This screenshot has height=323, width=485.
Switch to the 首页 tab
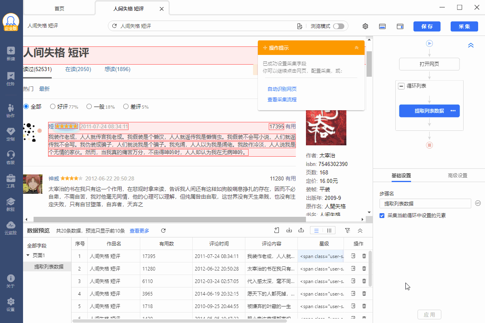pyautogui.click(x=59, y=8)
